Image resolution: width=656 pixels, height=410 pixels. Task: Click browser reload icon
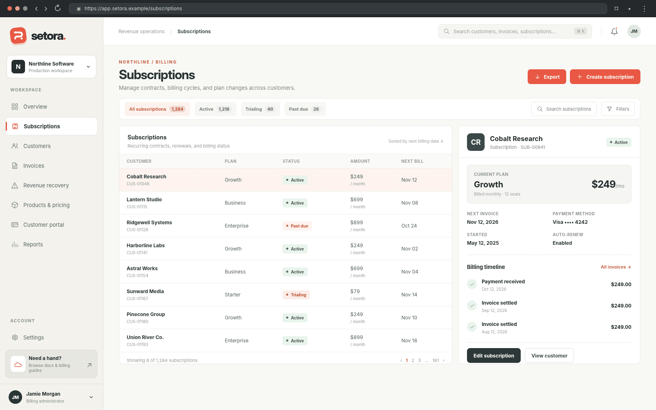(58, 8)
